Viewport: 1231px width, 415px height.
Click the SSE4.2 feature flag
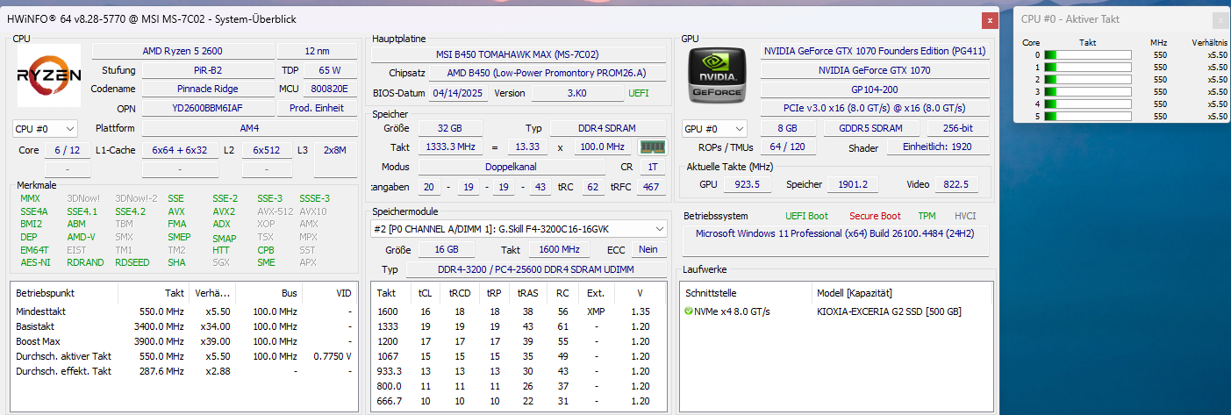pyautogui.click(x=131, y=211)
